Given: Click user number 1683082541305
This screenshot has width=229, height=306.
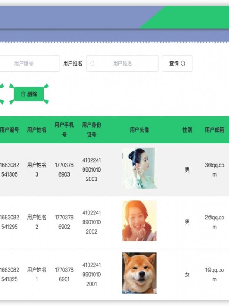Looking at the screenshot, I should coord(9,170).
